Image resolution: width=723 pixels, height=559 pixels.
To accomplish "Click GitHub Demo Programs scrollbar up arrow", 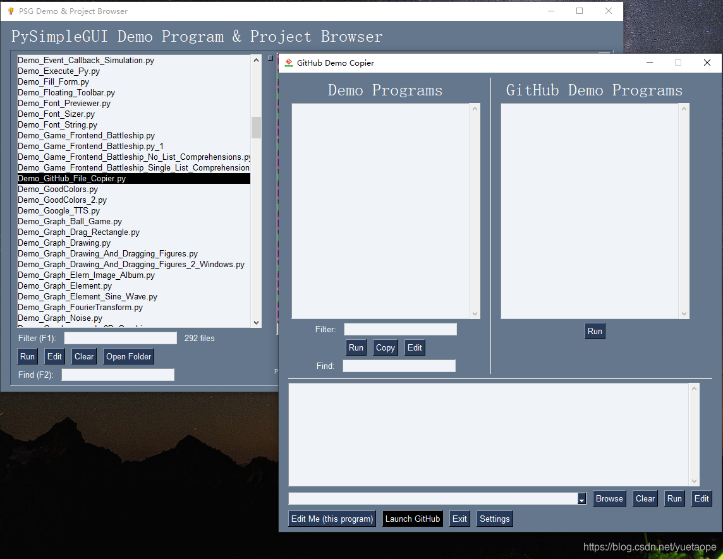I will [684, 109].
